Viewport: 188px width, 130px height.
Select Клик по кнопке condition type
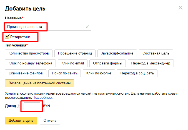tap(99, 73)
